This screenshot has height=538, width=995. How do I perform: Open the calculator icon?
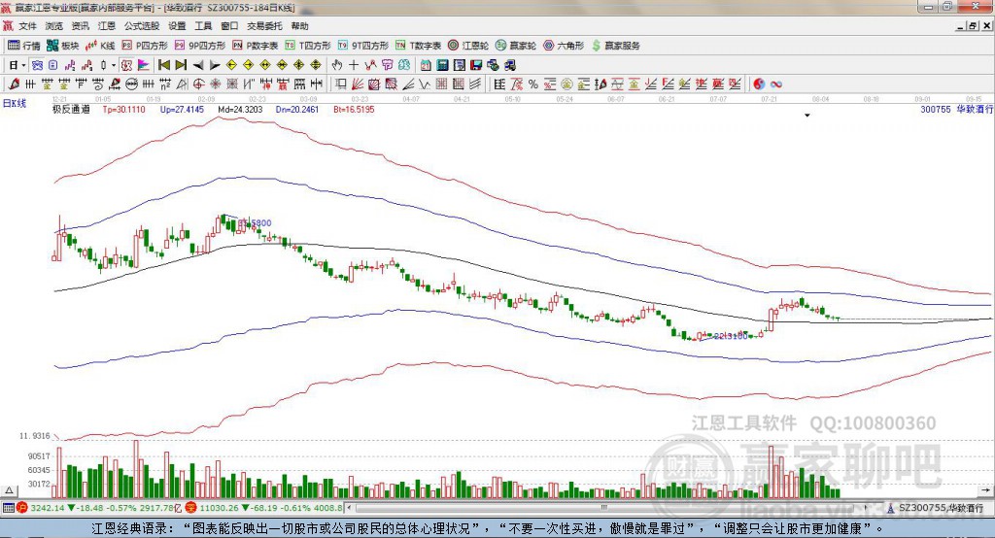(442, 65)
